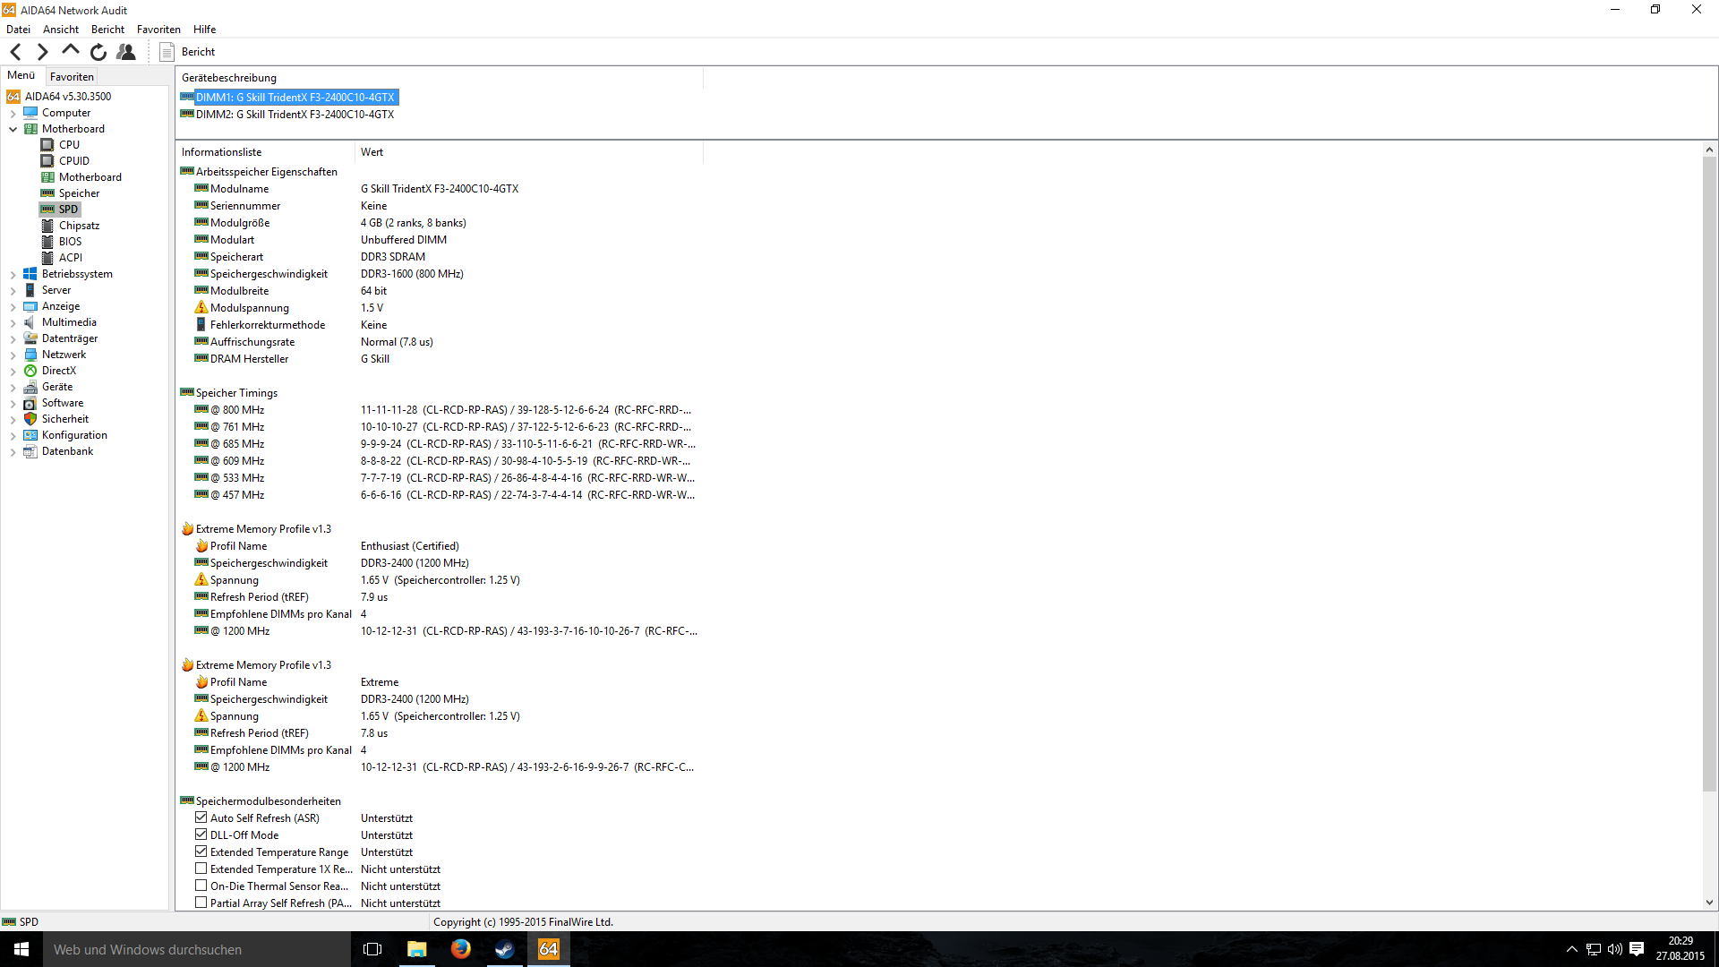
Task: Expand the Computer tree node
Action: pos(13,114)
